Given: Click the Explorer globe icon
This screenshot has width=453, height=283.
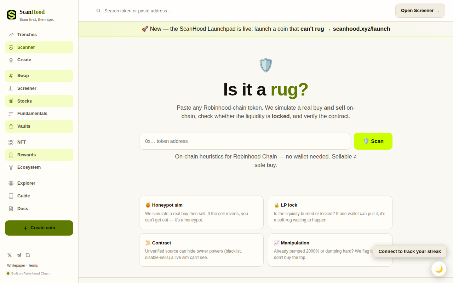Looking at the screenshot, I should [x=11, y=183].
